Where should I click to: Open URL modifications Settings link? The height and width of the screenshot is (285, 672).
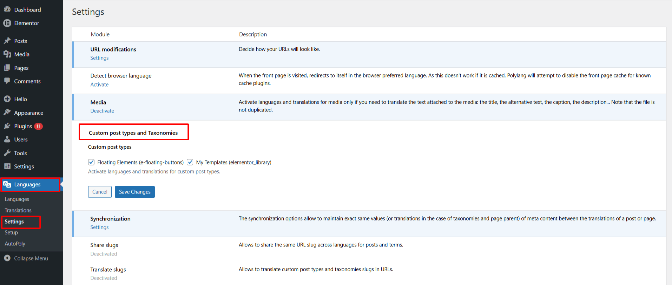tap(99, 58)
